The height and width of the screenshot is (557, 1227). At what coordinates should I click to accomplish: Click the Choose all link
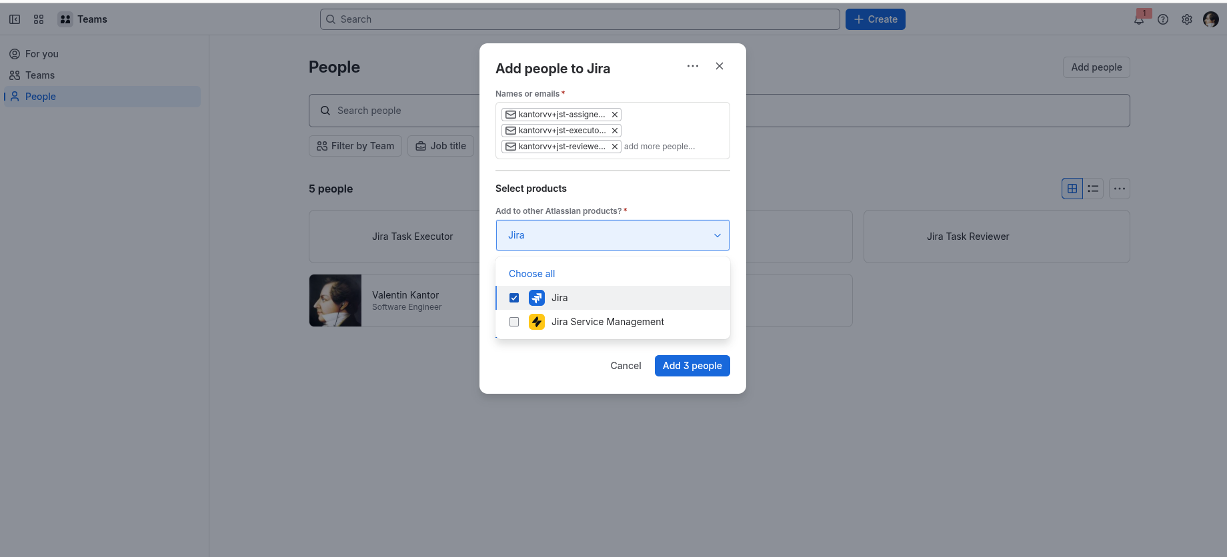point(531,274)
